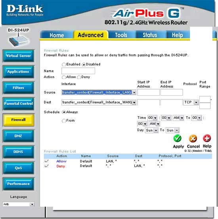Toggle checkbox of Deny Default rule
This screenshot has width=218, height=219.
point(46,166)
